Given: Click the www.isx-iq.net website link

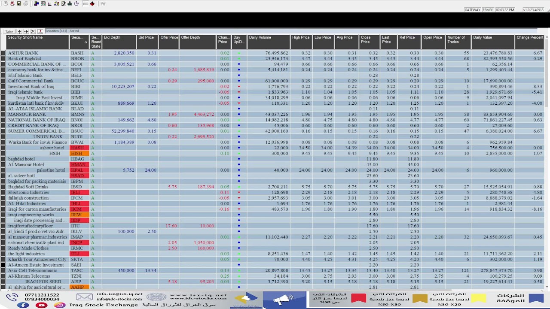Looking at the screenshot, I should point(198,295).
